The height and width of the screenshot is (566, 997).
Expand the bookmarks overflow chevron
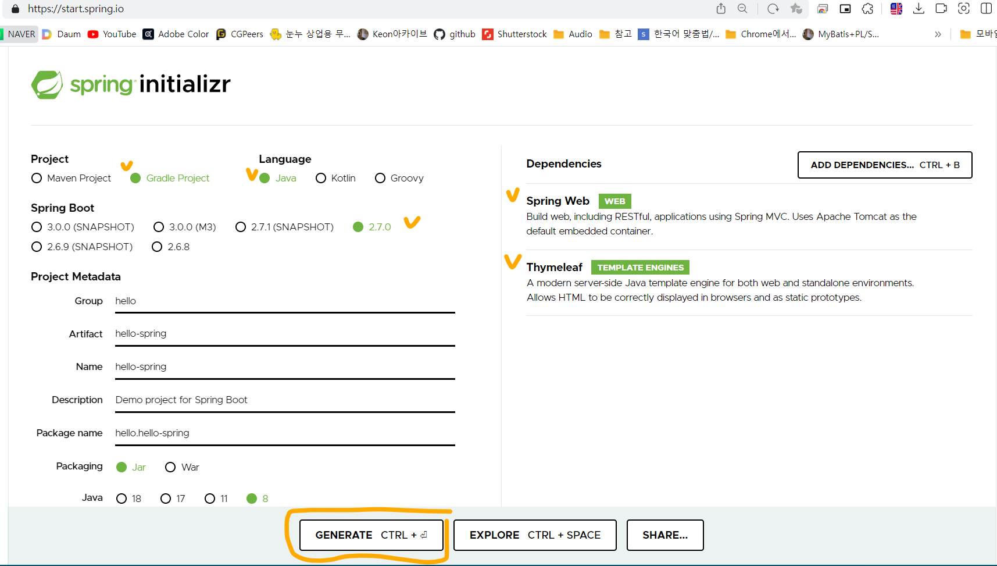tap(938, 34)
